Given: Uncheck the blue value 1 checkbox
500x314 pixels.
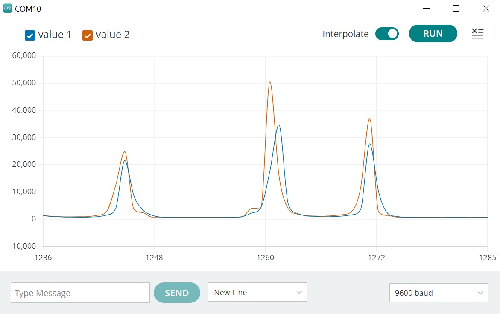Looking at the screenshot, I should [29, 35].
